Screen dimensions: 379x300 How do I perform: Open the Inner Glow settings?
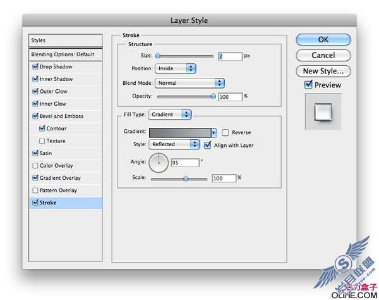pyautogui.click(x=53, y=104)
